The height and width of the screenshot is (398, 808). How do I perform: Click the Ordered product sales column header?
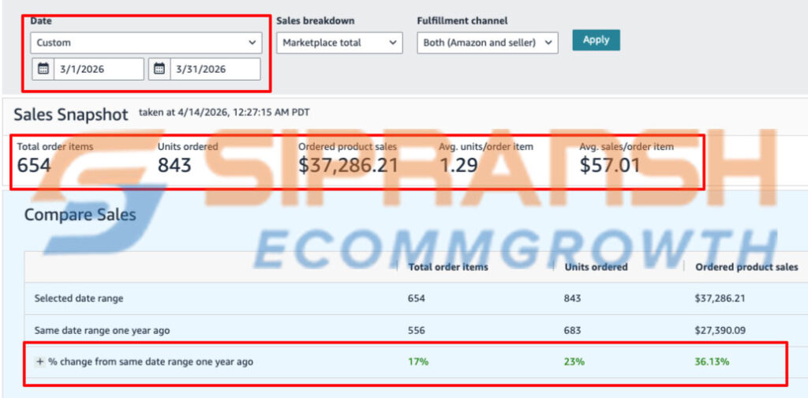pyautogui.click(x=746, y=267)
